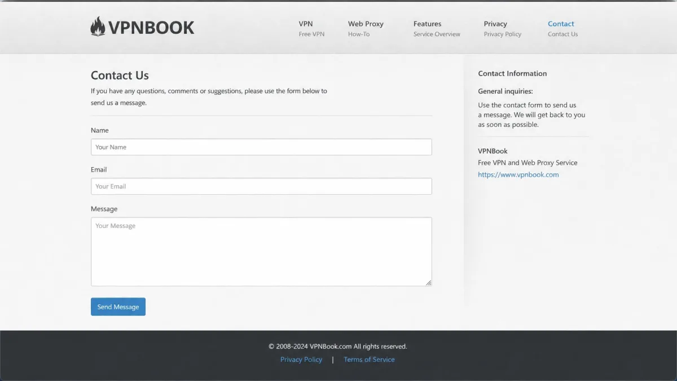Open the VPN menu item

(311, 29)
